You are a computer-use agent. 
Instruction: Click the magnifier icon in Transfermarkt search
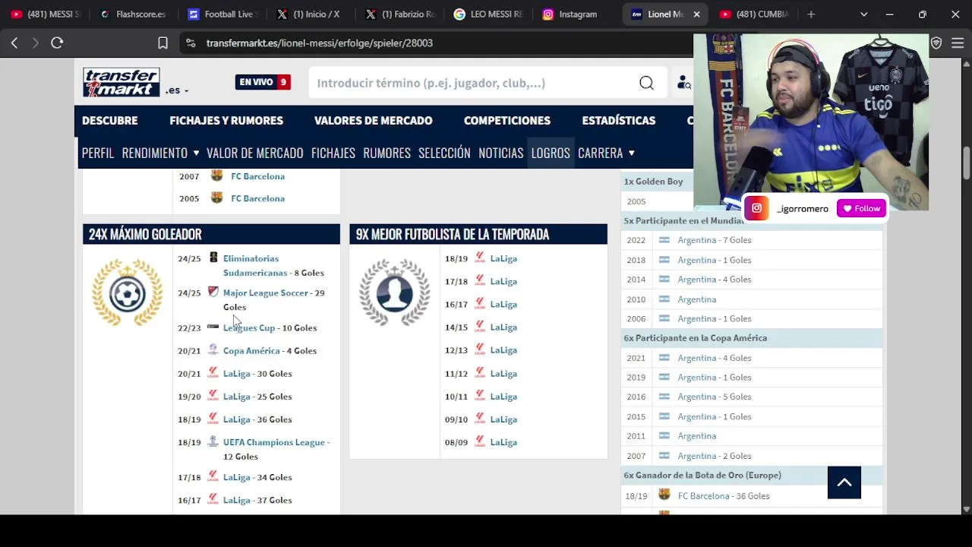tap(646, 83)
